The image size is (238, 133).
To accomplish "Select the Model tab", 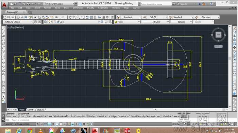I will (x=22, y=110).
